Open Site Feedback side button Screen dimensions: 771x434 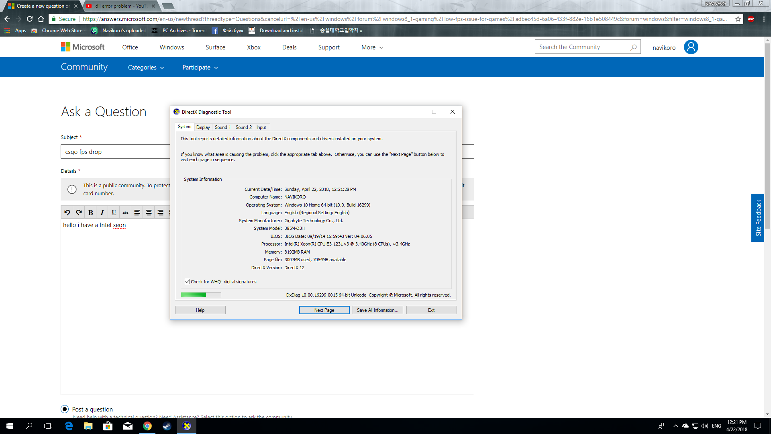click(758, 218)
